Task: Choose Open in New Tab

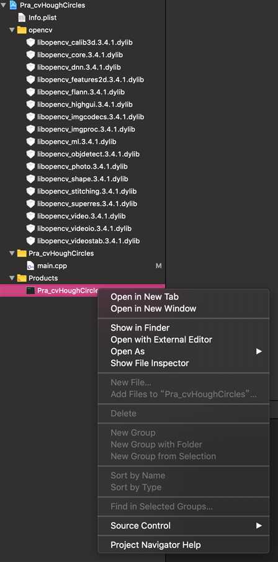Action: tap(145, 297)
